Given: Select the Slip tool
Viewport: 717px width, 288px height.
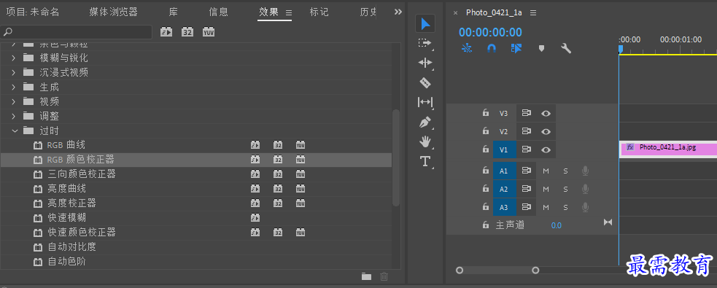Looking at the screenshot, I should pos(425,102).
